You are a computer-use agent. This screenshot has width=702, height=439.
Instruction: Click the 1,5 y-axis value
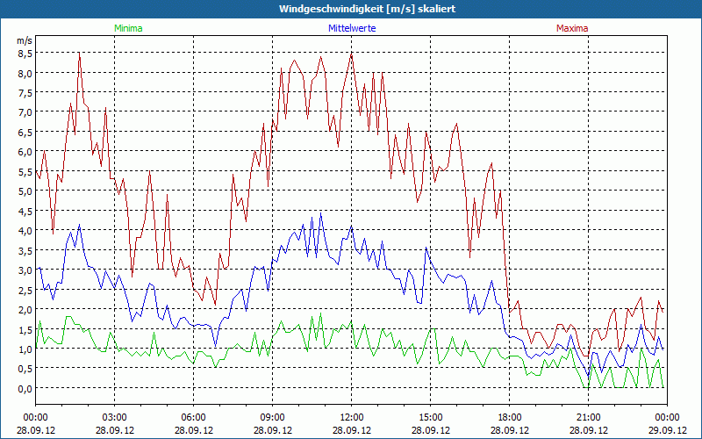point(25,329)
